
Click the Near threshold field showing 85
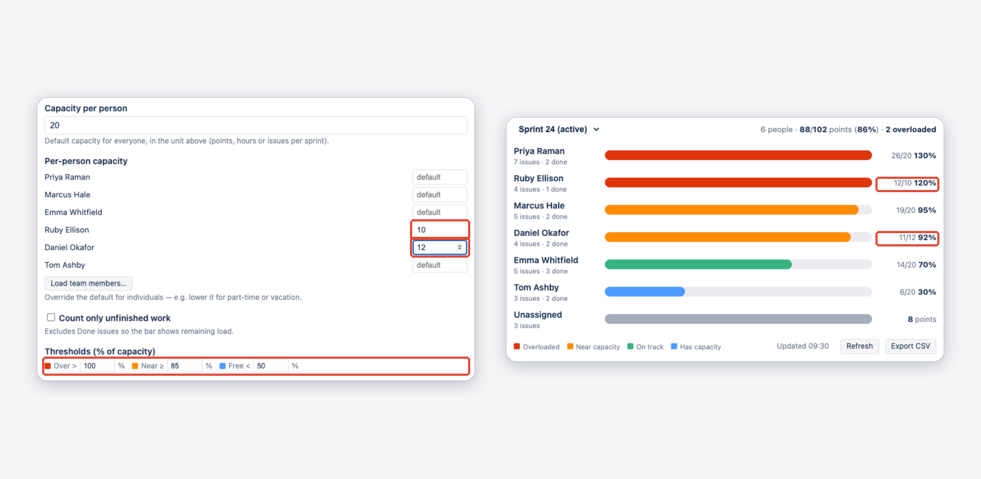[184, 366]
